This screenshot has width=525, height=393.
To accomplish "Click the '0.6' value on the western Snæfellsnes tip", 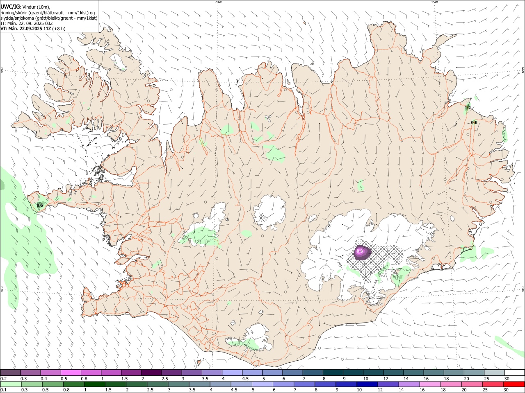I will click(x=40, y=205).
